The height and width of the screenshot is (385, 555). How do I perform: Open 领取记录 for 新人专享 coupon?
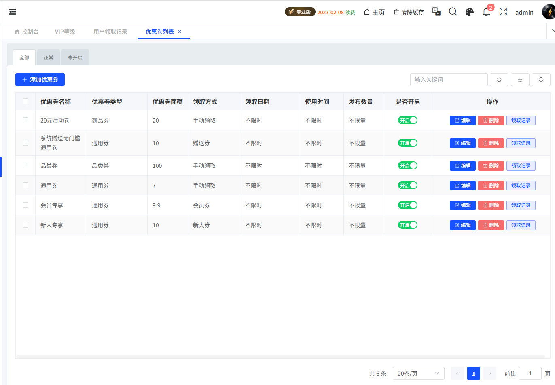tap(521, 225)
